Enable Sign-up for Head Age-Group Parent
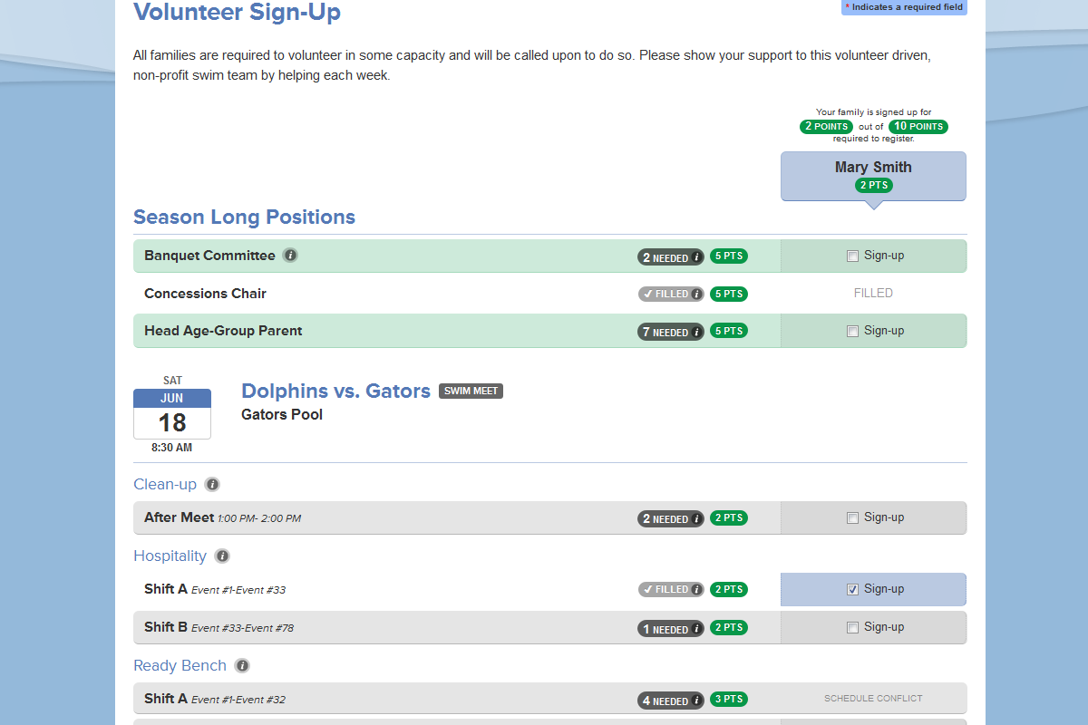1088x725 pixels. click(x=852, y=331)
